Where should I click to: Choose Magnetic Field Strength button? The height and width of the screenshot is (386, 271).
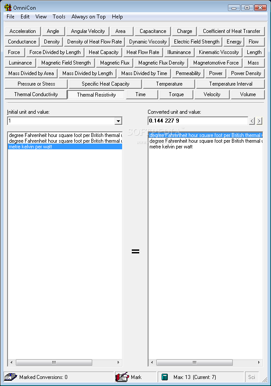(x=66, y=63)
